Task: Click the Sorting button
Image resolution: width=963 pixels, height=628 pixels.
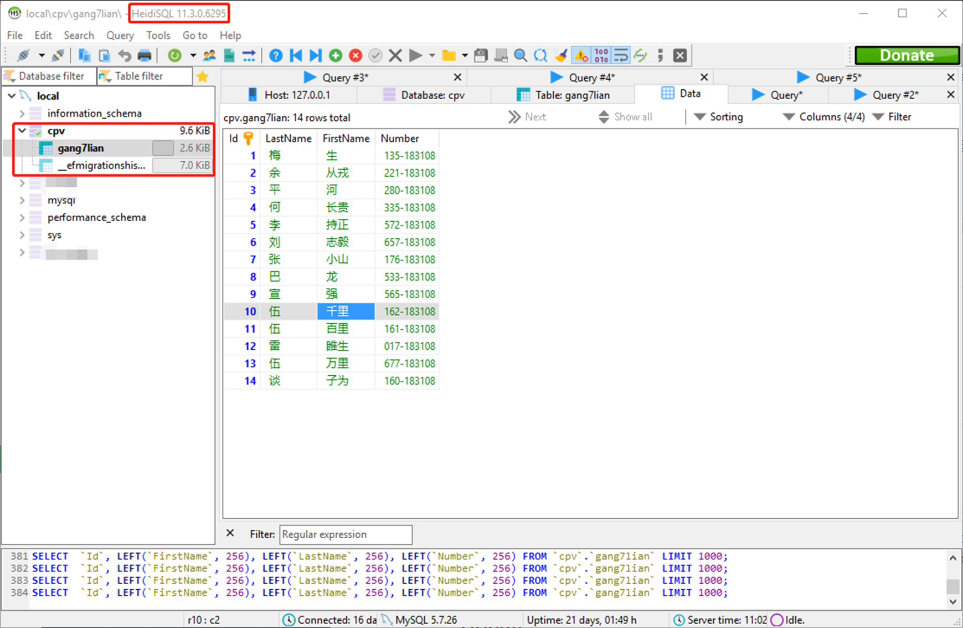Action: 718,117
